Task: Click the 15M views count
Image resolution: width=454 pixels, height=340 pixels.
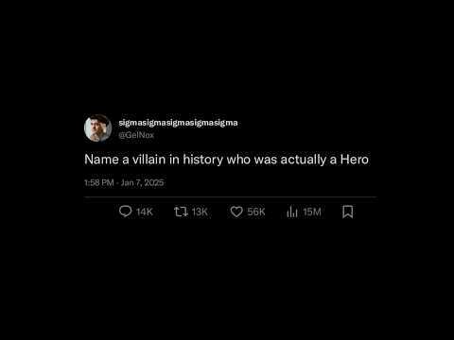Action: pos(312,212)
